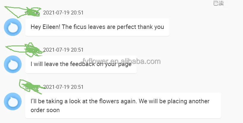Open the profile avatar next to 'I will leave the feedback'
This screenshot has width=243, height=123.
12,64
